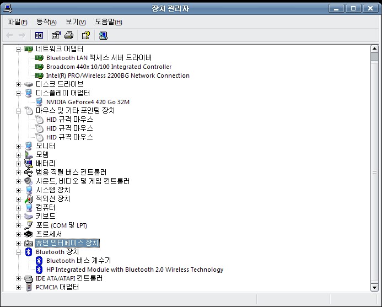Select Broadcom 440x 10/100 Integrated Controller text

point(109,67)
